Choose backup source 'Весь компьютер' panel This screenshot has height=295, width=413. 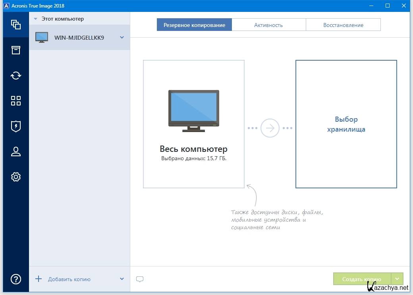pos(194,124)
